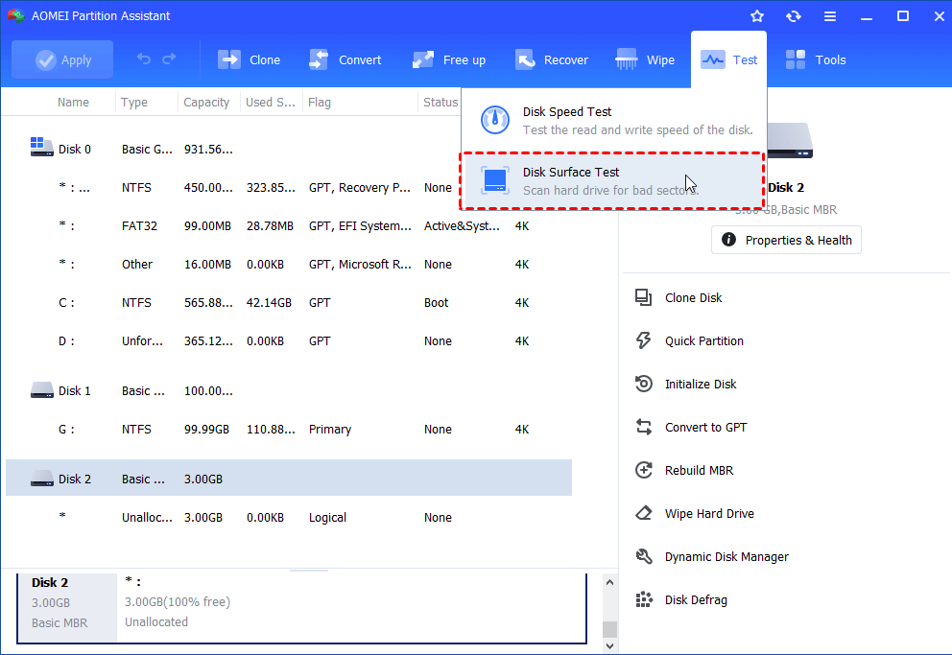
Task: Choose Disk Speed Test from dropdown
Action: pos(613,120)
